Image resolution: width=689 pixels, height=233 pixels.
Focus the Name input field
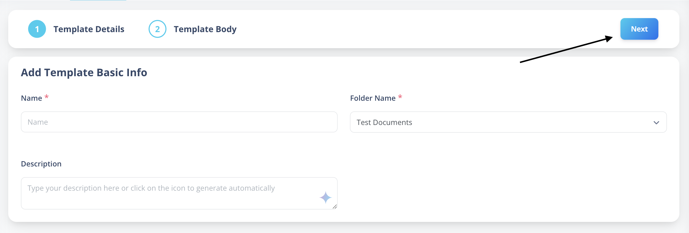(179, 122)
